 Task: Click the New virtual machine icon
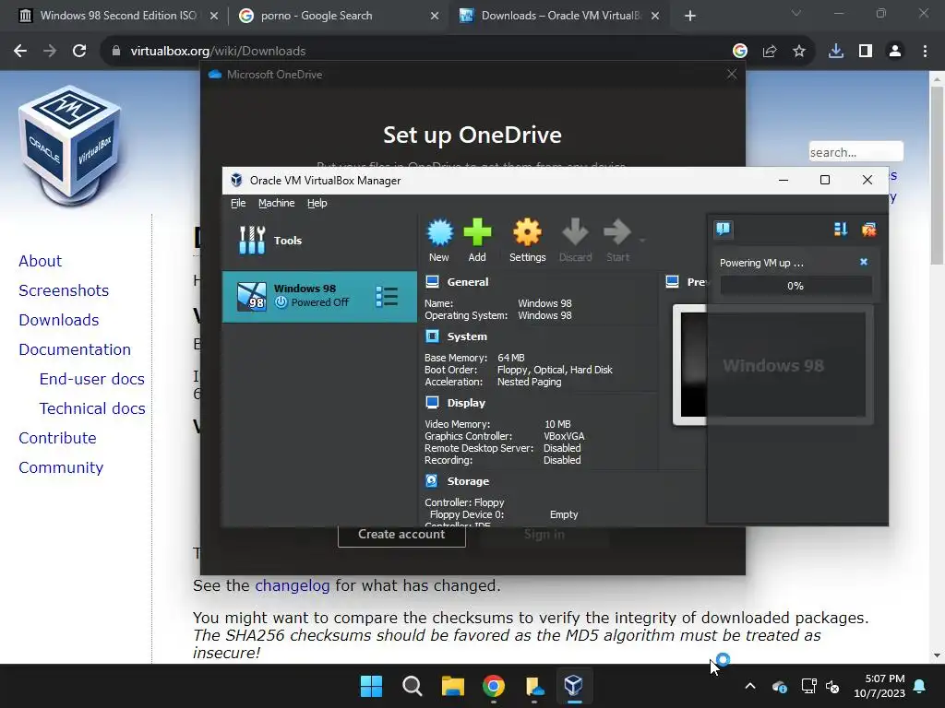[439, 239]
